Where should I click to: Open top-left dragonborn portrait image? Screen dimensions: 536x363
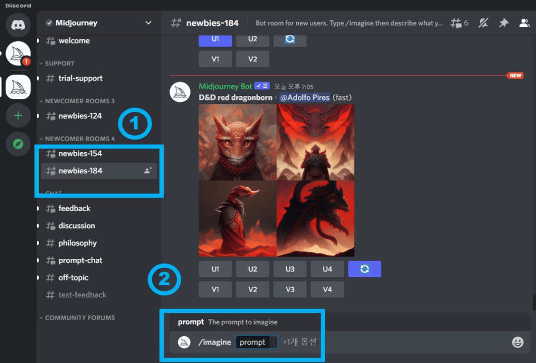coord(237,143)
